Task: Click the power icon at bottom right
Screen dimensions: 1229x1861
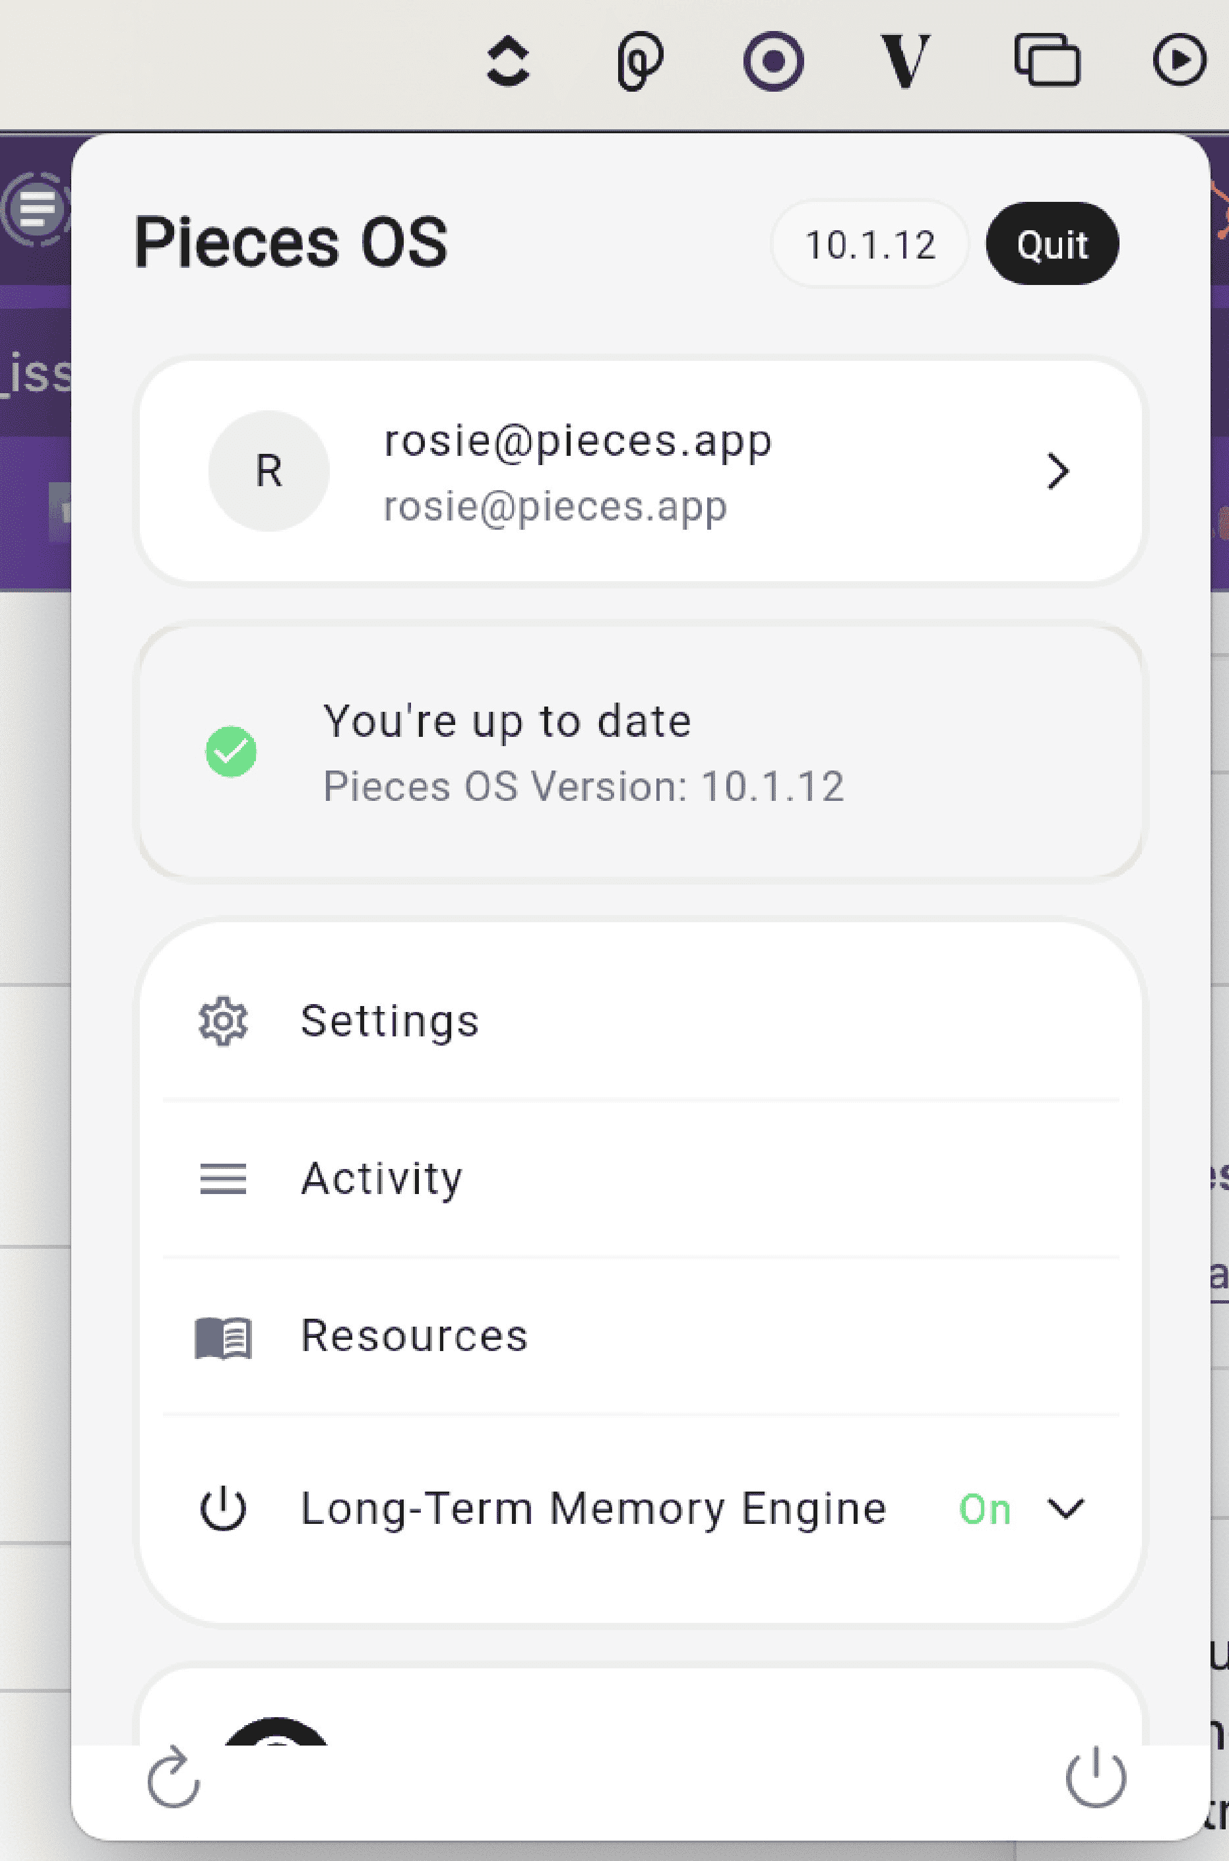Action: coord(1095,1777)
